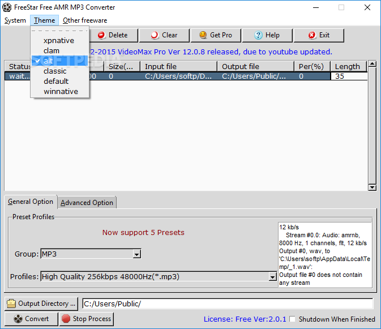Open the Other freeware menu
Viewport: 381px width, 329px height.
(85, 20)
